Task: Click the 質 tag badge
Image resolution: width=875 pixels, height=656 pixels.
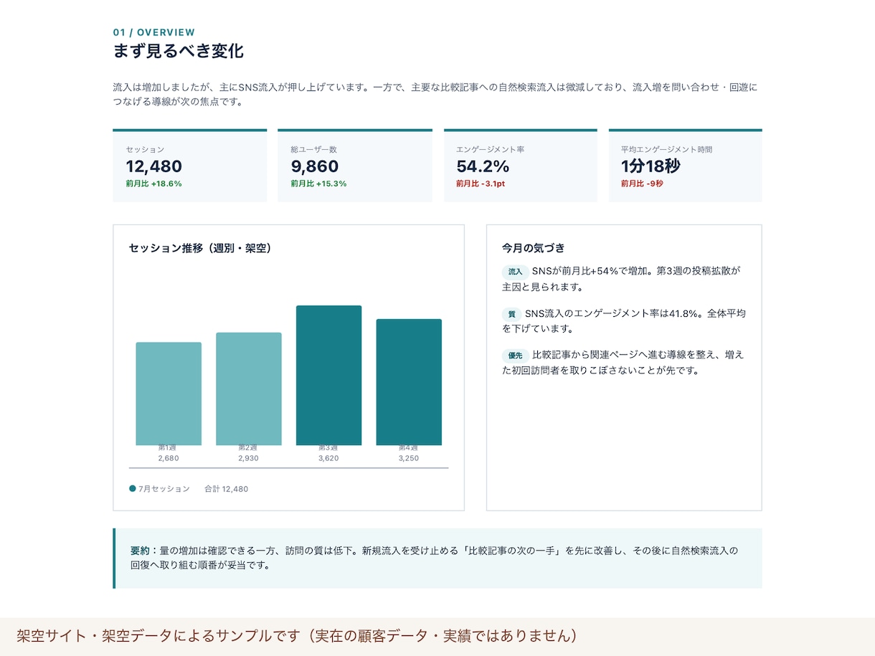Action: 512,314
